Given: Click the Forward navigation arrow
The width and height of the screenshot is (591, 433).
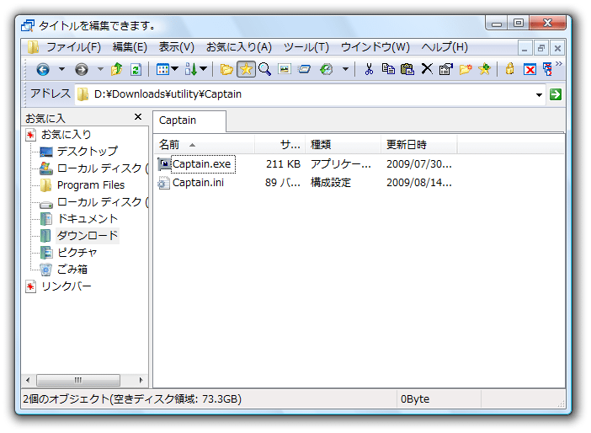Looking at the screenshot, I should pyautogui.click(x=82, y=69).
